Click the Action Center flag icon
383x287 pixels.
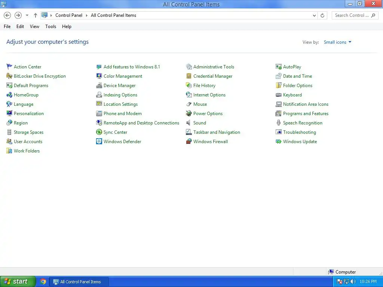(x=9, y=67)
